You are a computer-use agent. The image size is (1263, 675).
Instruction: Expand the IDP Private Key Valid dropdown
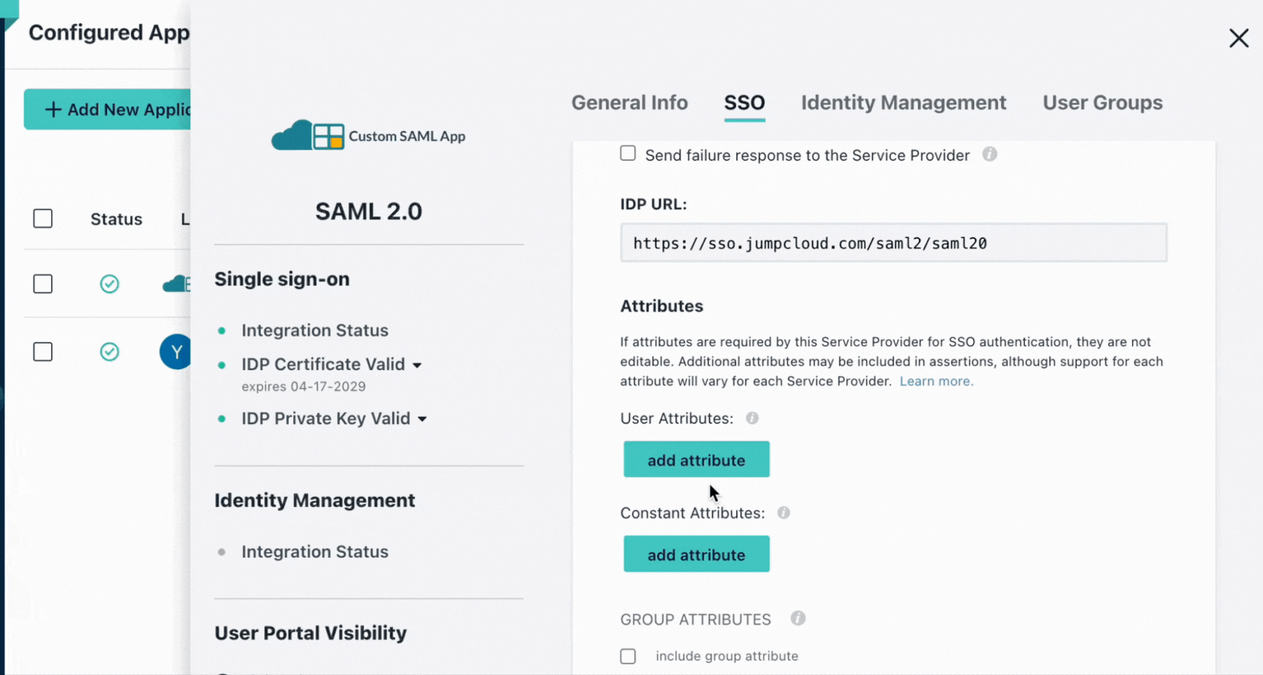click(422, 419)
